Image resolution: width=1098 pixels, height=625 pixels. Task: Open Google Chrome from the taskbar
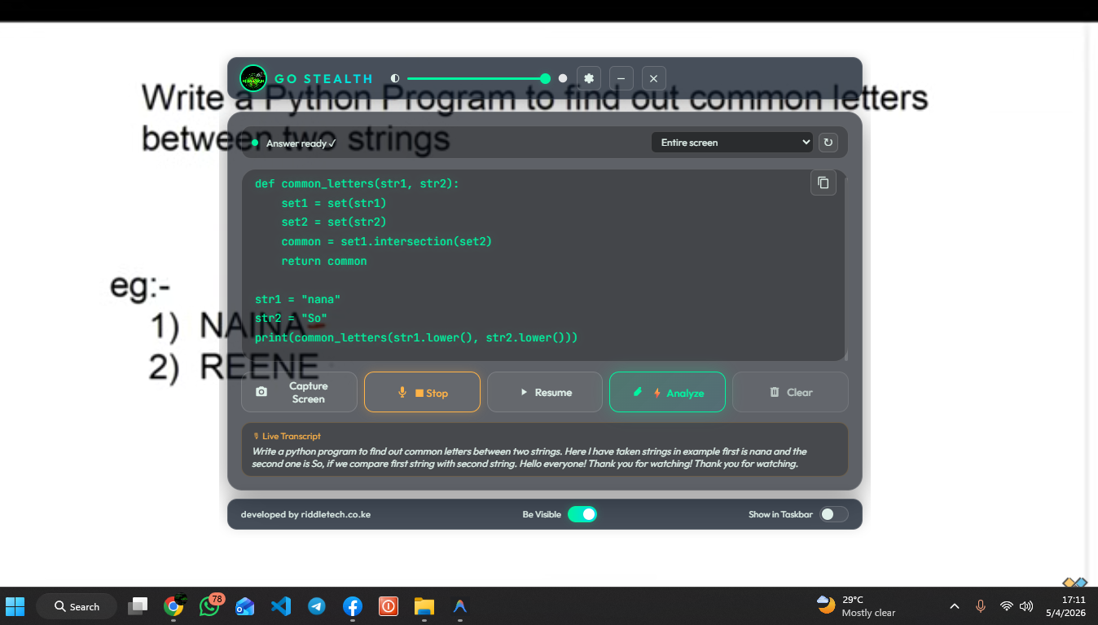click(x=173, y=606)
